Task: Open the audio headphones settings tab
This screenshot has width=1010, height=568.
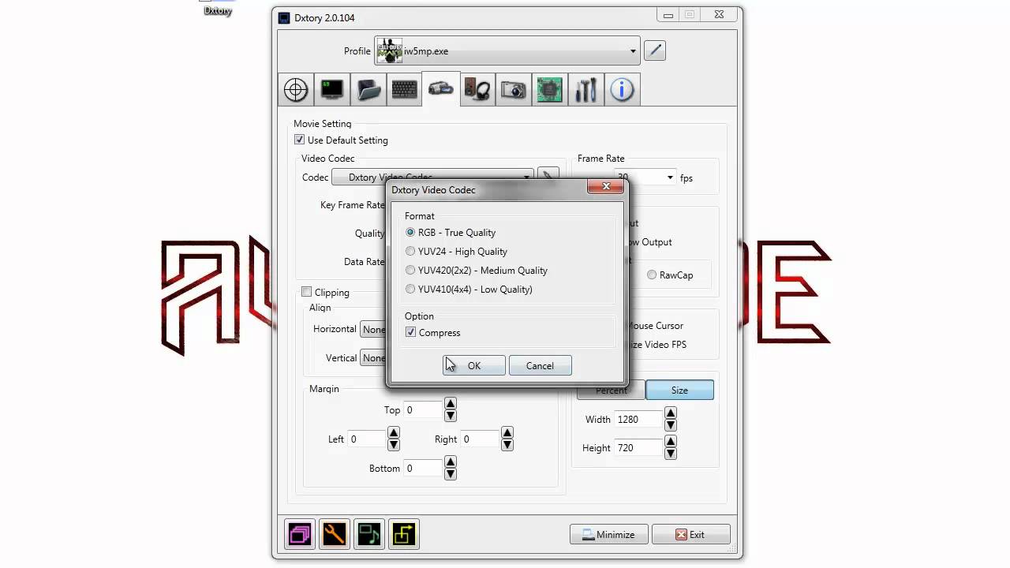Action: [477, 90]
